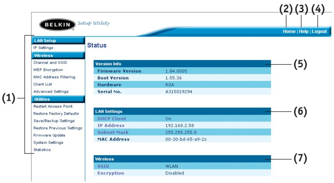Screen dimensions: 334x183
Task: Open Advanced Settings page
Action: tap(51, 92)
